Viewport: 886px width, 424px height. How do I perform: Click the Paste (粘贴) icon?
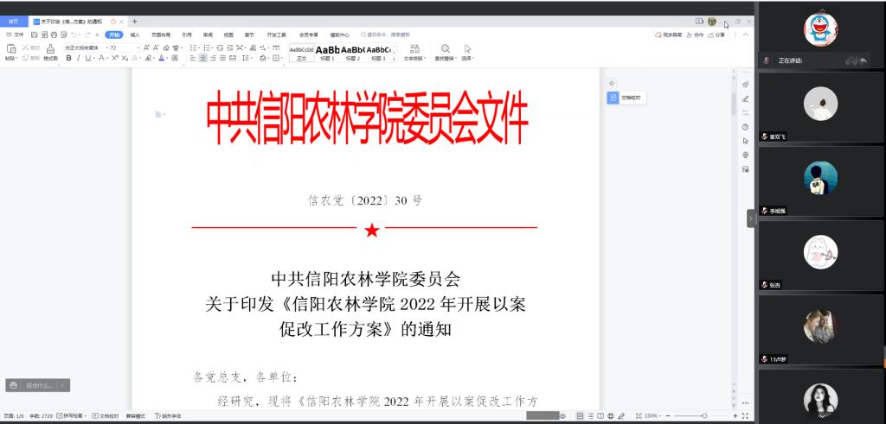pyautogui.click(x=11, y=49)
